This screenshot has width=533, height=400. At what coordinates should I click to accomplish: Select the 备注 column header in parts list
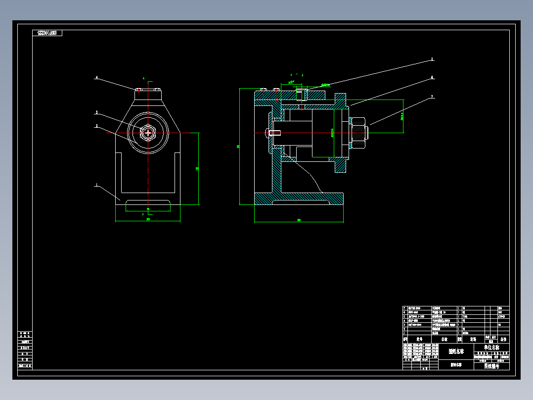pos(503,340)
